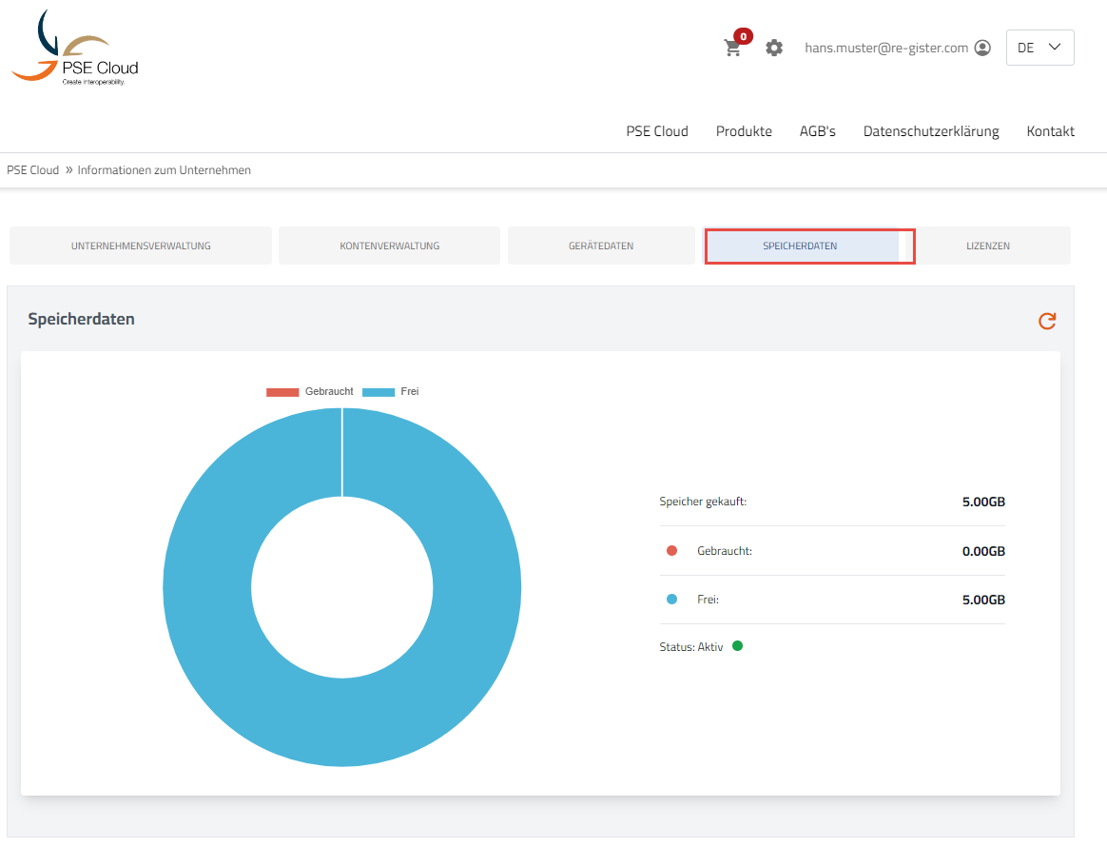The image size is (1107, 847).
Task: Switch to the Unternehmensverwaltung tab
Action: [141, 246]
